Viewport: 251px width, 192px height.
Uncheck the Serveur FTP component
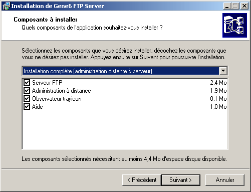(x=27, y=82)
